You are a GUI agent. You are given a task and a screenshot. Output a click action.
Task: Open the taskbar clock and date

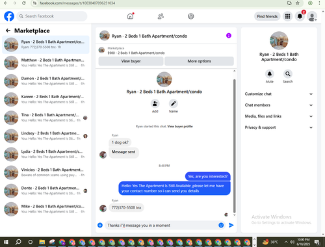coord(304,242)
